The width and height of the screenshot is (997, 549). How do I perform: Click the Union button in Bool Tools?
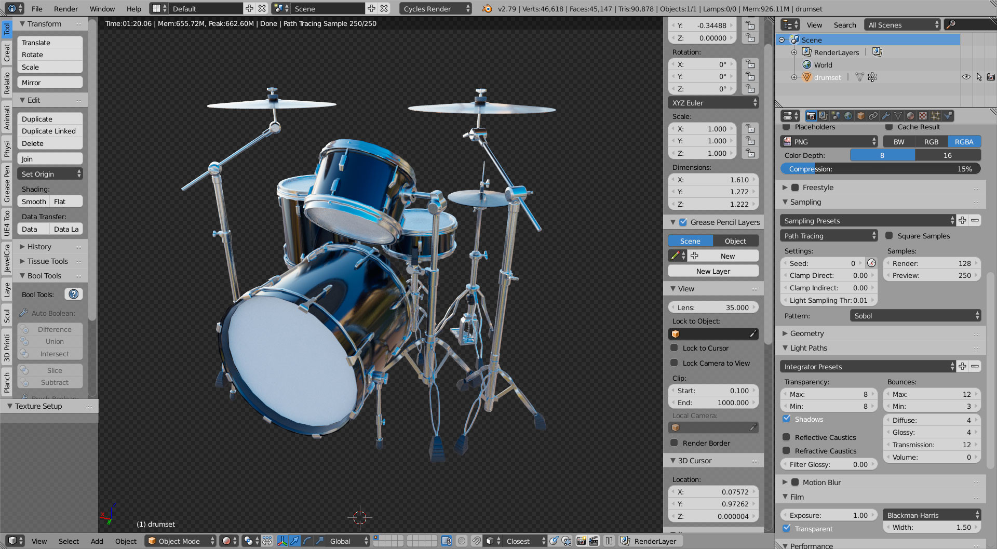click(50, 341)
